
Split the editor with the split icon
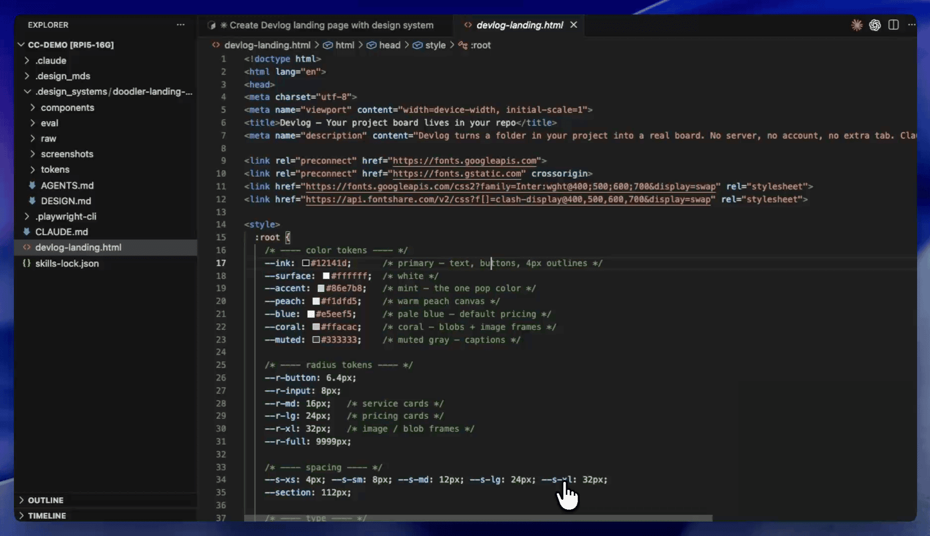(x=893, y=25)
